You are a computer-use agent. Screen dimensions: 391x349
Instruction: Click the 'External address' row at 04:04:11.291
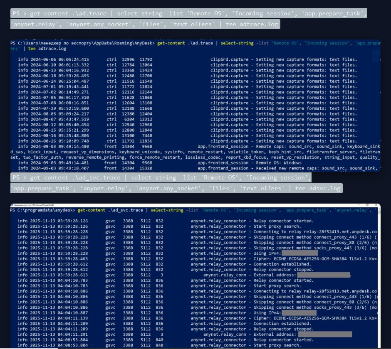click(185, 334)
